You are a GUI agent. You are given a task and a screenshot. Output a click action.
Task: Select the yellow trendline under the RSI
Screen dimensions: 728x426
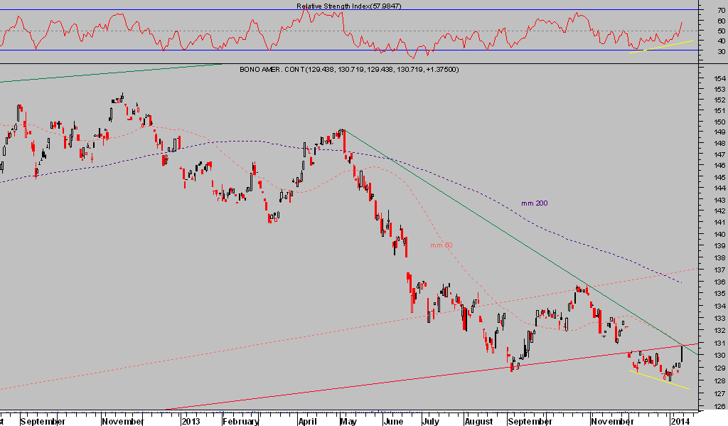click(x=661, y=46)
